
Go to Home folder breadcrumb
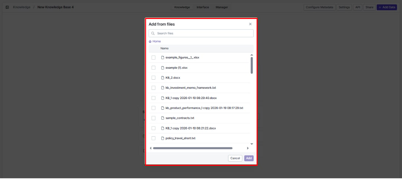point(157,41)
